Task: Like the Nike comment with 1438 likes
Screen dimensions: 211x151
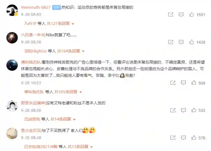Action: pos(191,42)
